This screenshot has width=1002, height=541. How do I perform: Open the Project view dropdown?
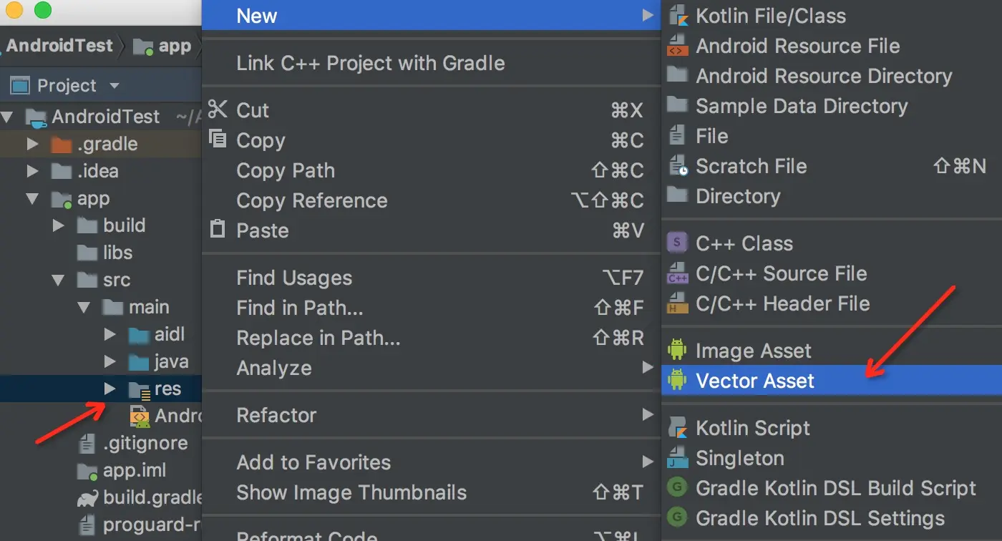click(x=115, y=86)
